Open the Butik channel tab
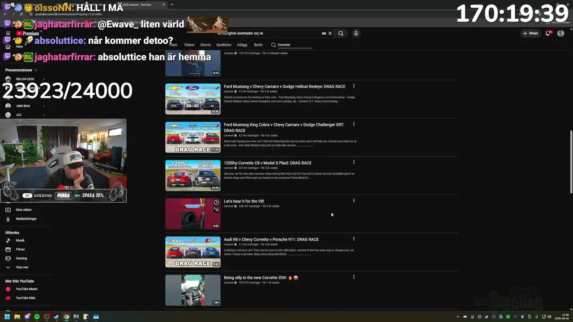This screenshot has height=322, width=573. coord(258,45)
